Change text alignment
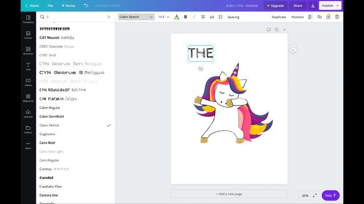Screen dimensions: 364x204 point(203,17)
